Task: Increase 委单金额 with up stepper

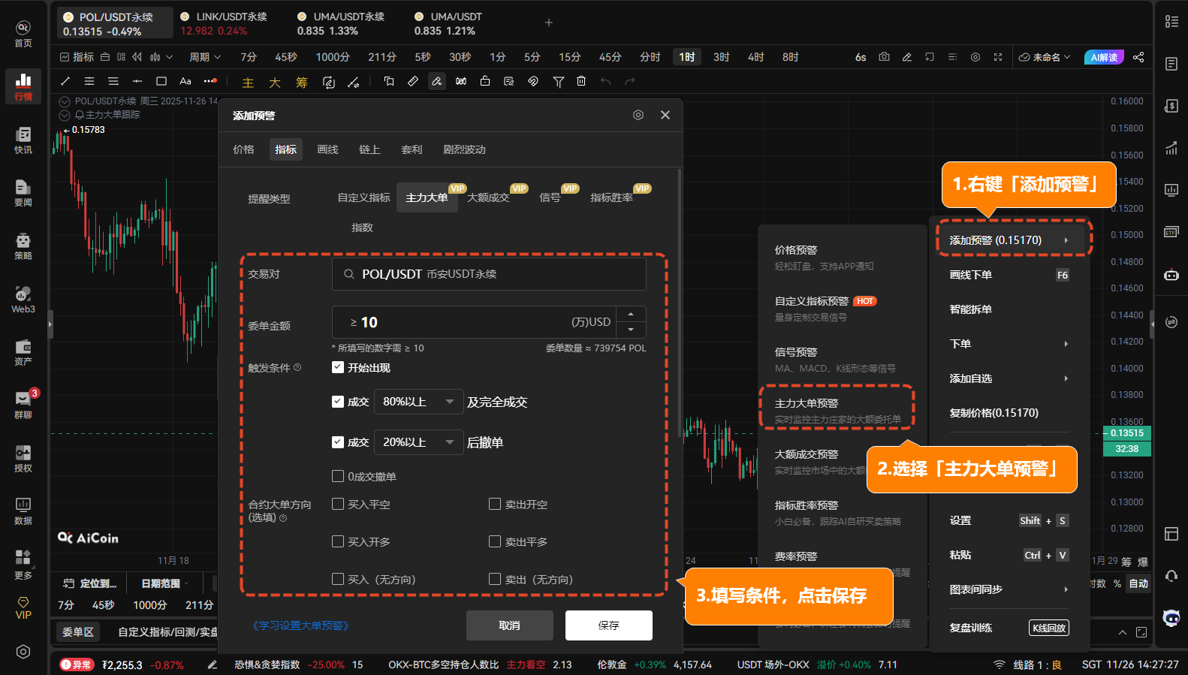Action: pos(631,314)
